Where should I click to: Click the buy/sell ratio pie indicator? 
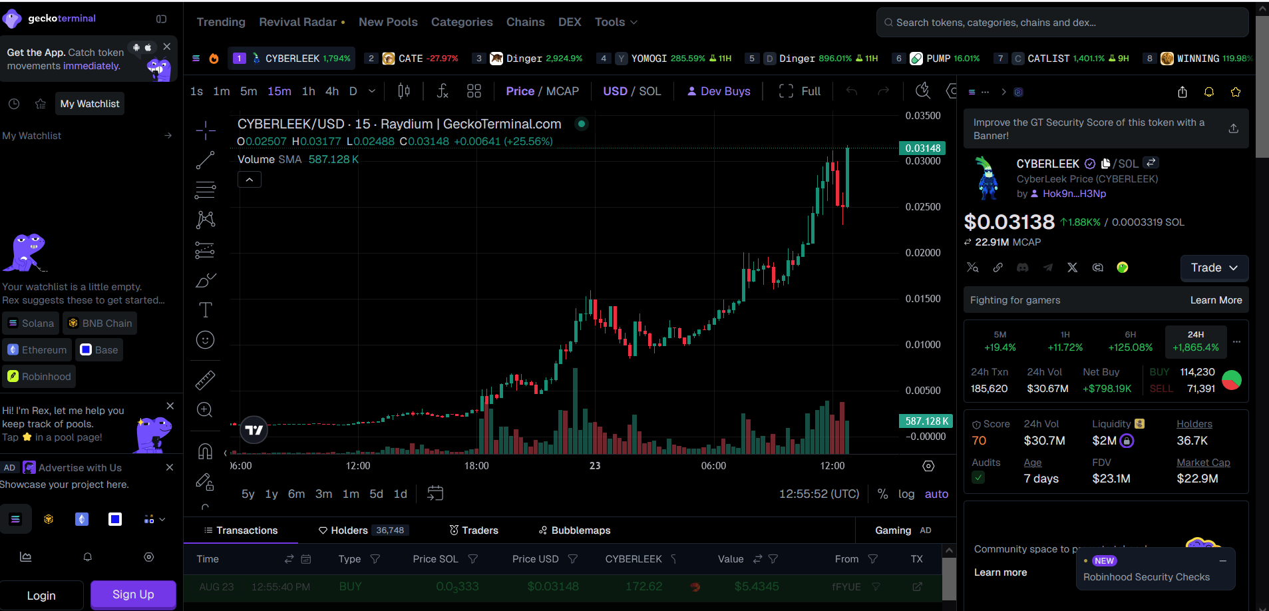click(x=1232, y=380)
